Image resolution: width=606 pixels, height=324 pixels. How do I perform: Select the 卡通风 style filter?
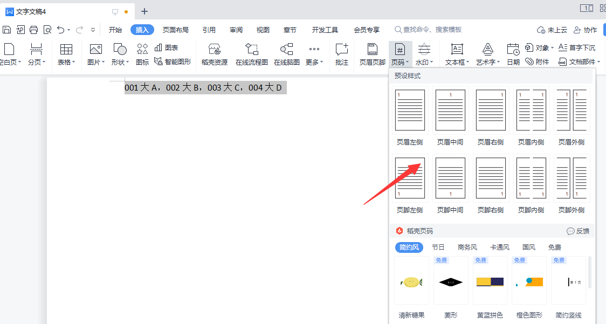click(x=500, y=247)
